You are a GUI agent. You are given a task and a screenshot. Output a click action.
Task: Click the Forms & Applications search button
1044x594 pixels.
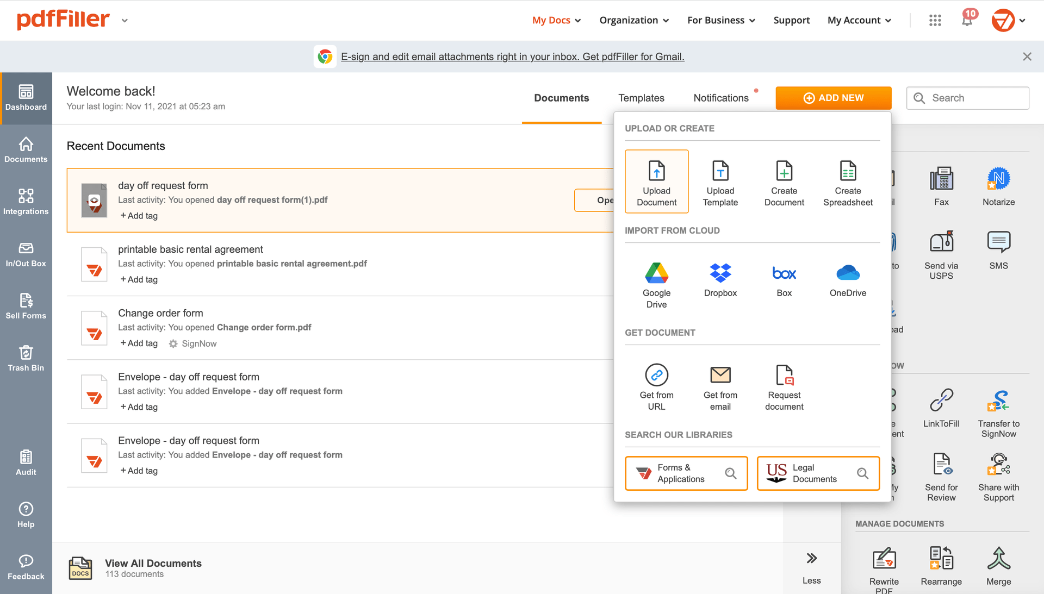click(730, 472)
